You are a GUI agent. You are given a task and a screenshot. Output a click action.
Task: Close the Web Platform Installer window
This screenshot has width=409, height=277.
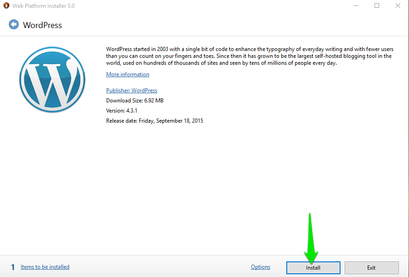pos(398,6)
